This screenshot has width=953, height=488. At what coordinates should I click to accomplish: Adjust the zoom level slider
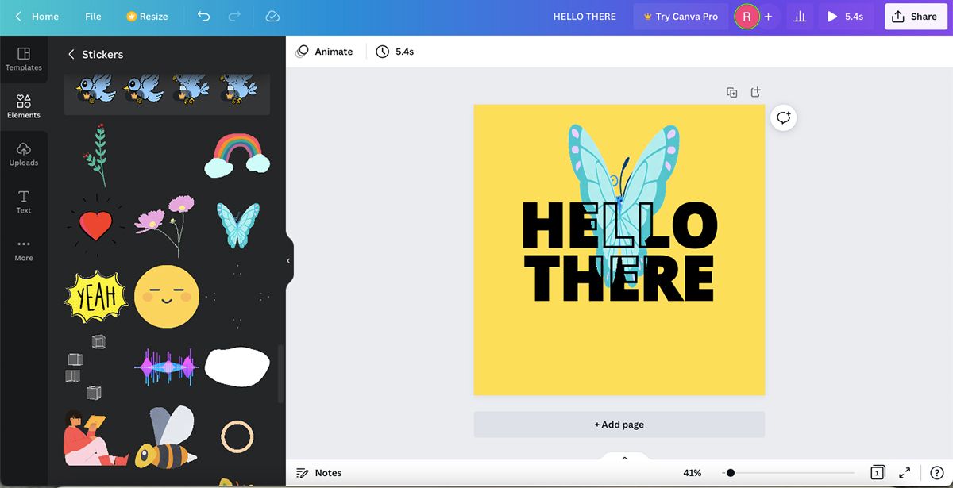pos(731,472)
